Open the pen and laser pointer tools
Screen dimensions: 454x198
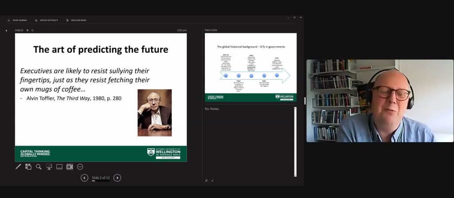coord(18,167)
